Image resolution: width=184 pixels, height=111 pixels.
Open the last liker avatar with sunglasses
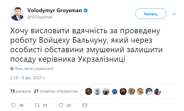[158, 91]
